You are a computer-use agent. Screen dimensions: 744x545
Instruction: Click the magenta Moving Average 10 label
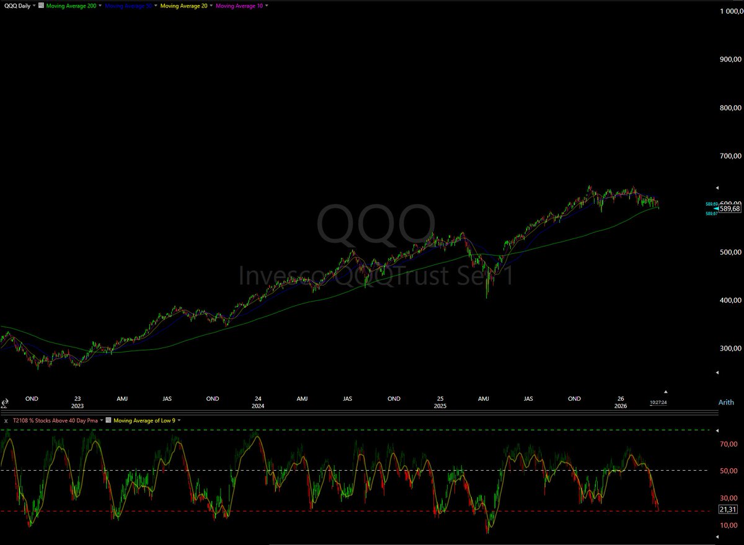[x=239, y=5]
